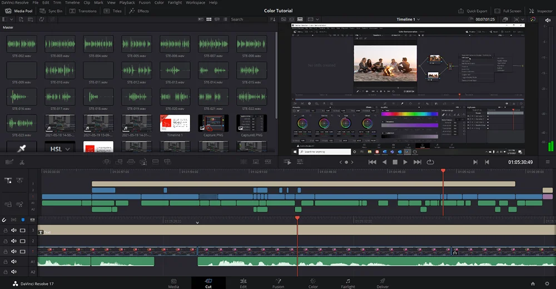Click the Sync Clips icon
This screenshot has width=556, height=289.
click(42, 19)
